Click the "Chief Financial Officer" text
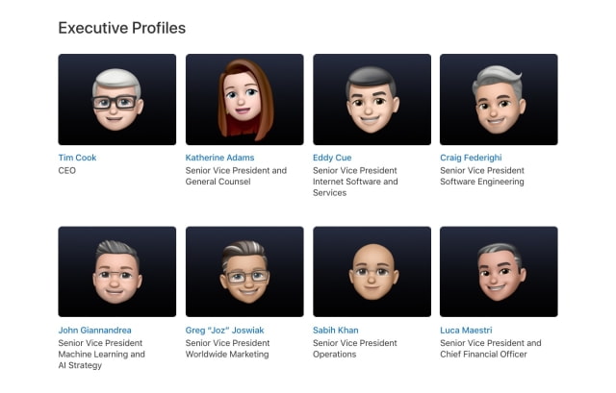Screen dimensions: 616x393 click(483, 355)
